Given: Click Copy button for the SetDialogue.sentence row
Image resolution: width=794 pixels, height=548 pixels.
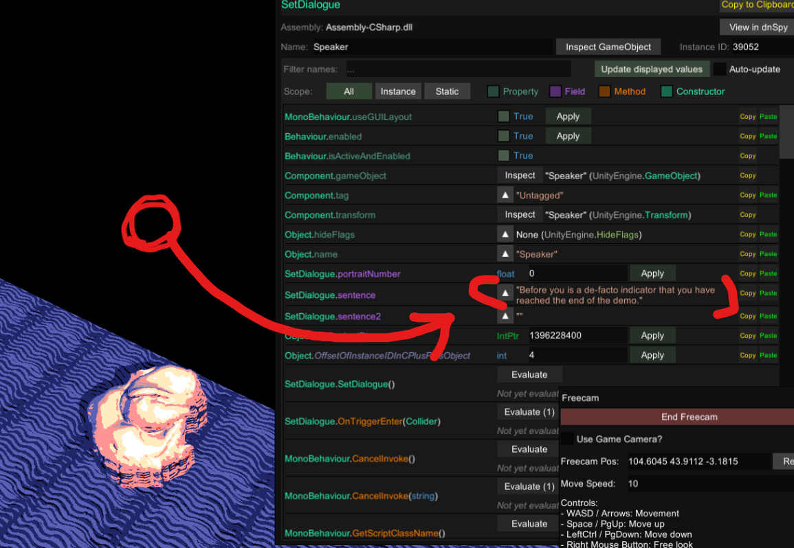Looking at the screenshot, I should (747, 293).
